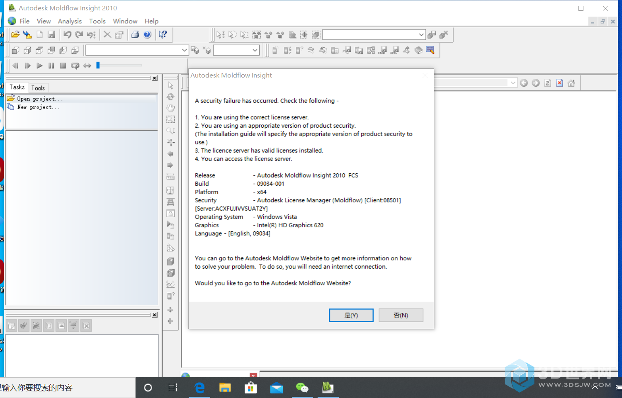
Task: Select the Rotate tool in vertical toolbar
Action: coord(170,97)
